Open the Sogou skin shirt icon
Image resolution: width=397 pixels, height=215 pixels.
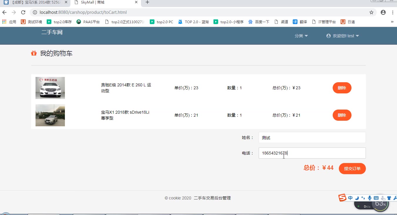click(389, 198)
